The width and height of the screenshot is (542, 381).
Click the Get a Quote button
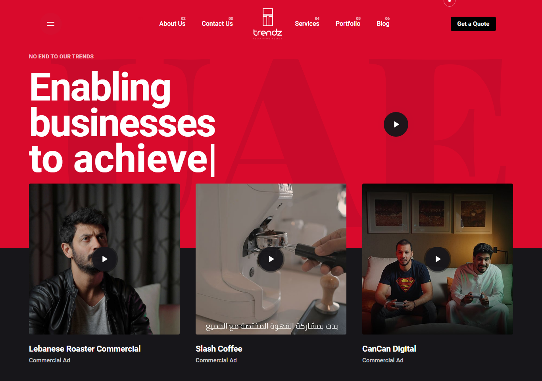pos(473,24)
